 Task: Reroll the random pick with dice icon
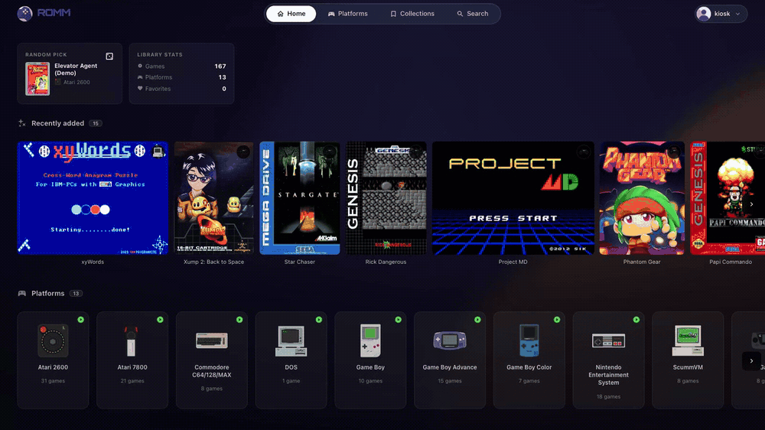click(x=109, y=56)
